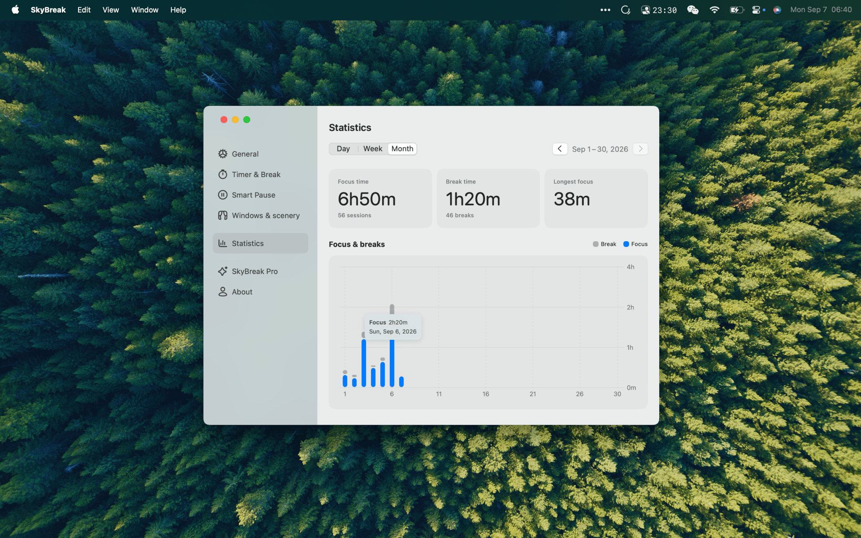Close the SkyBreak settings window
The image size is (861, 538).
(224, 120)
